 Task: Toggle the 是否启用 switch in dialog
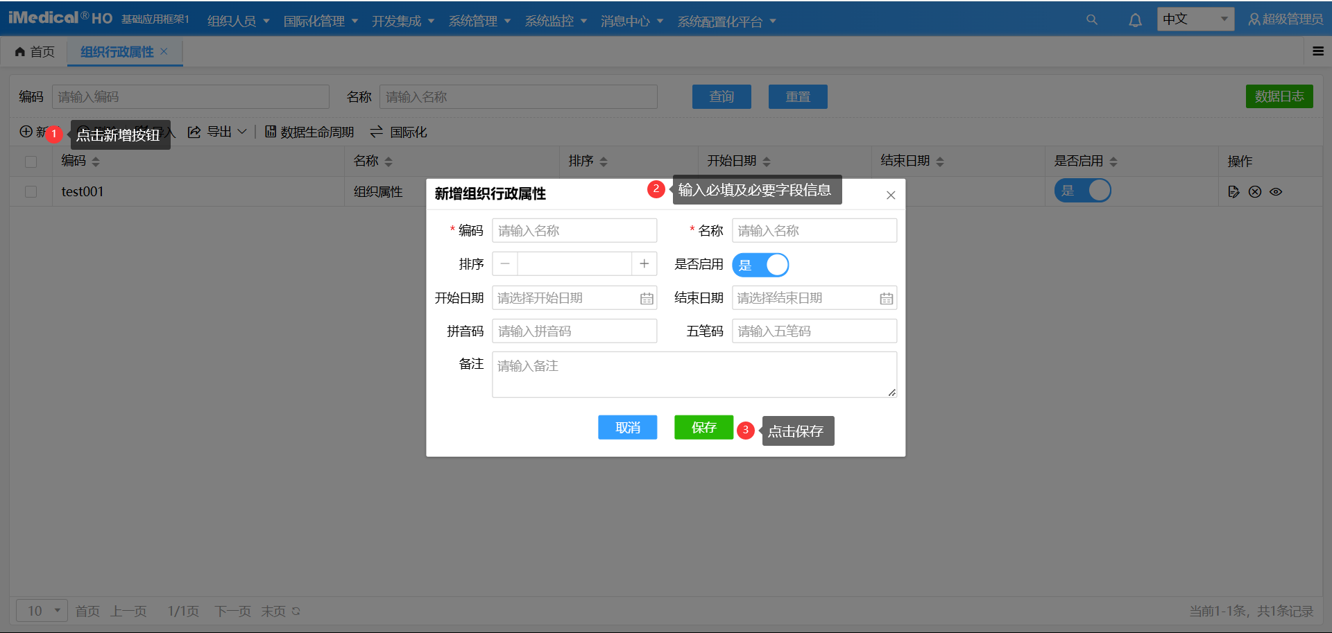[x=760, y=265]
